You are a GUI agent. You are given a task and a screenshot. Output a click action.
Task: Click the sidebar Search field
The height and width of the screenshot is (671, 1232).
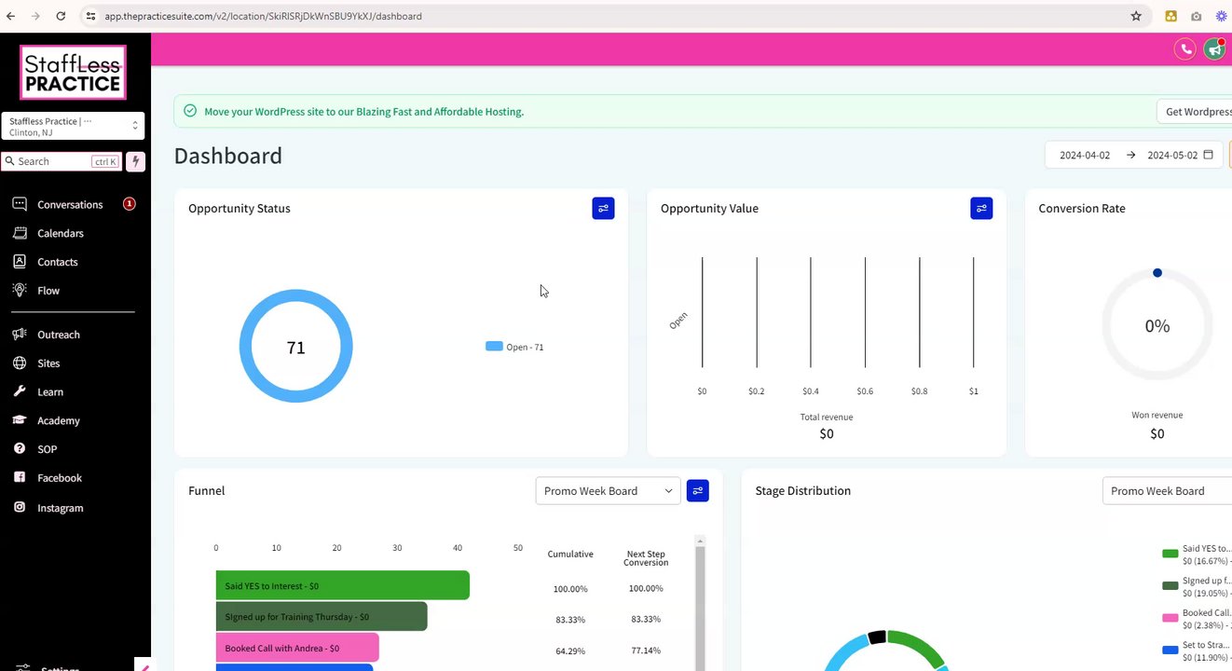click(62, 161)
